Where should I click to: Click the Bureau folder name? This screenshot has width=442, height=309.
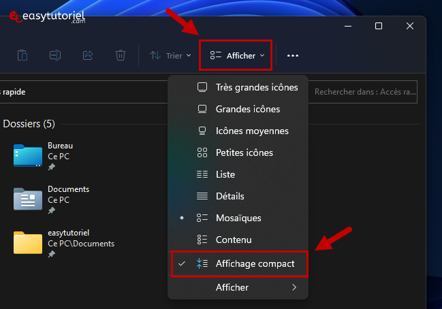click(x=61, y=146)
